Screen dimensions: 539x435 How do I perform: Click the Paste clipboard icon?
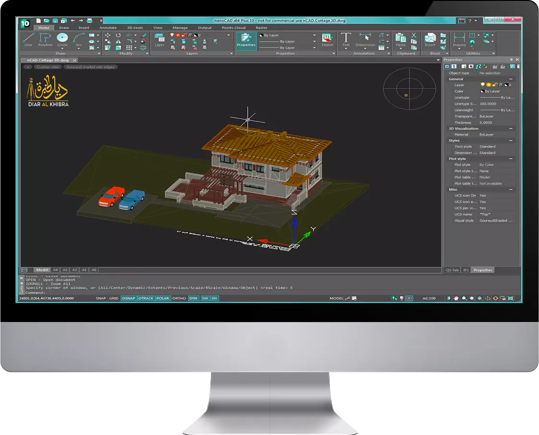pyautogui.click(x=400, y=39)
